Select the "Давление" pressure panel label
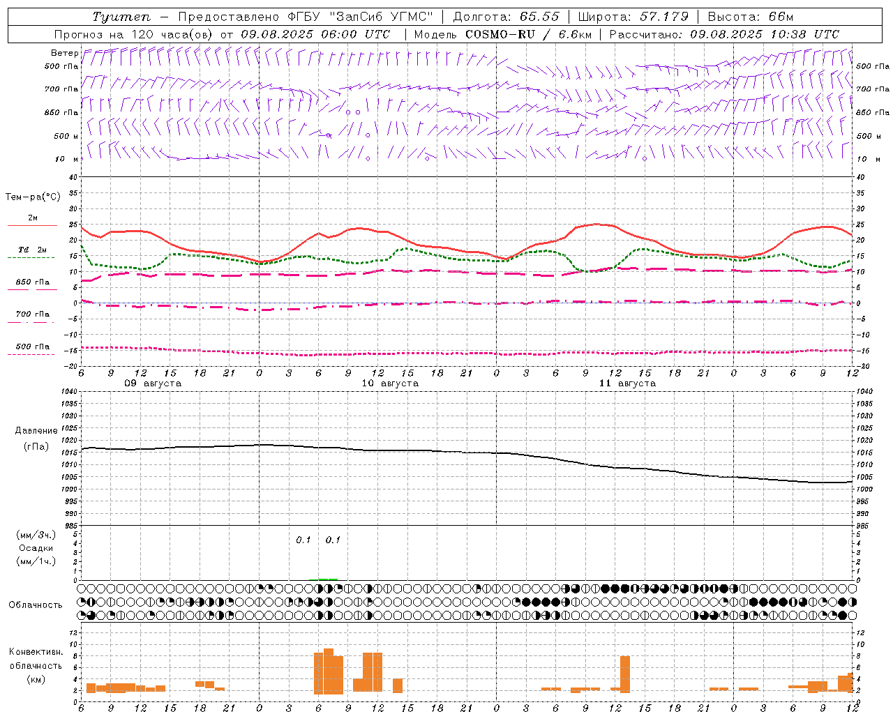The height and width of the screenshot is (714, 893). pos(36,431)
